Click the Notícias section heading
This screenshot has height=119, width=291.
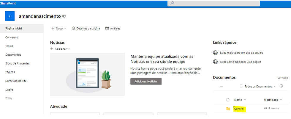[x=57, y=42]
